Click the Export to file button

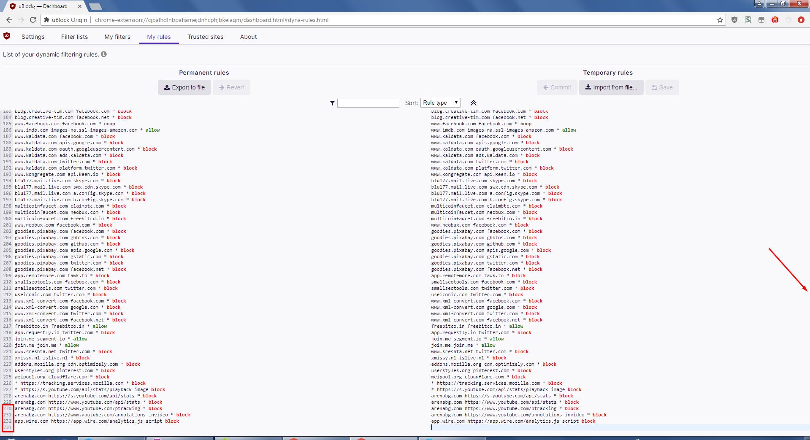coord(184,87)
